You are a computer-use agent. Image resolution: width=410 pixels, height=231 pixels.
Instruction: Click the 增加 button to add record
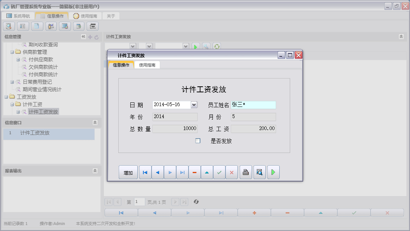coord(128,172)
